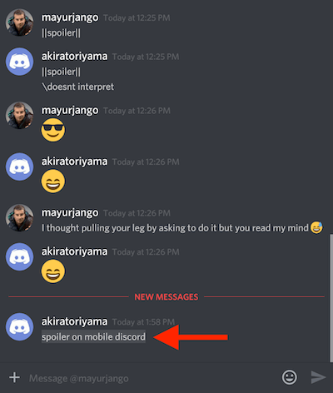This screenshot has width=333, height=393.
Task: Click the grinning emoji sent before New Messages
Action: click(x=53, y=271)
